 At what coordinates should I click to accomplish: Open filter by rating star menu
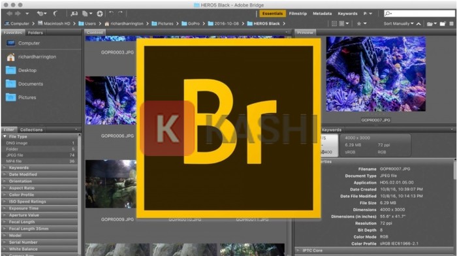(362, 24)
